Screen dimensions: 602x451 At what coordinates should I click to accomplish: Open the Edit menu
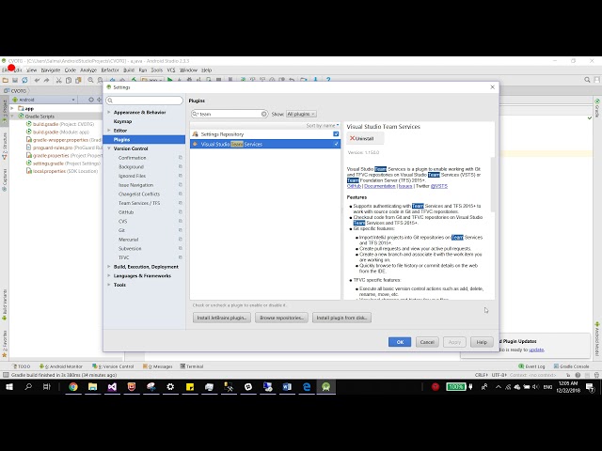[19, 70]
